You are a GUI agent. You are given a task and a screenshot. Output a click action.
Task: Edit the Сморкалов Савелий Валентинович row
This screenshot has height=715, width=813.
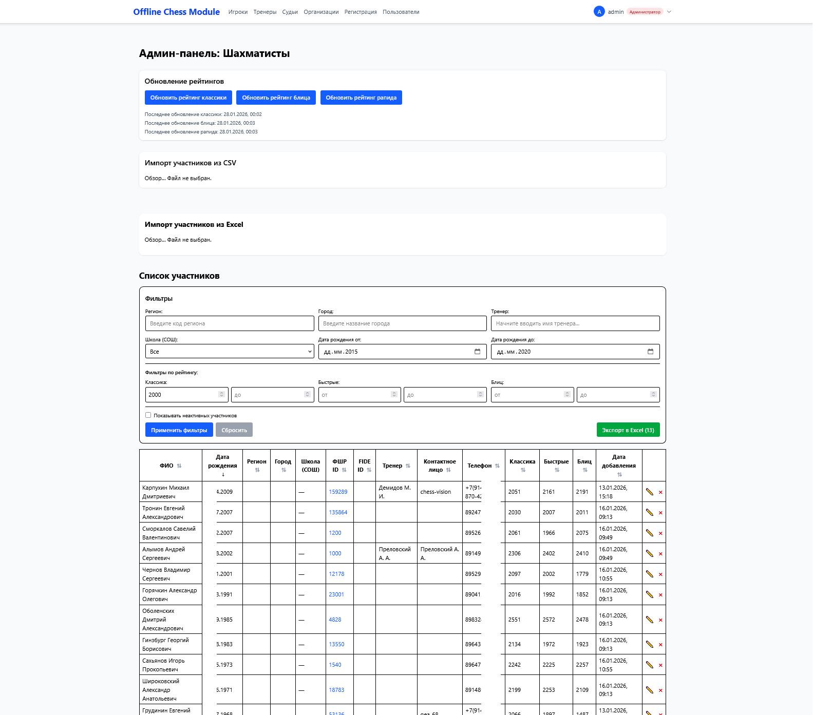650,533
